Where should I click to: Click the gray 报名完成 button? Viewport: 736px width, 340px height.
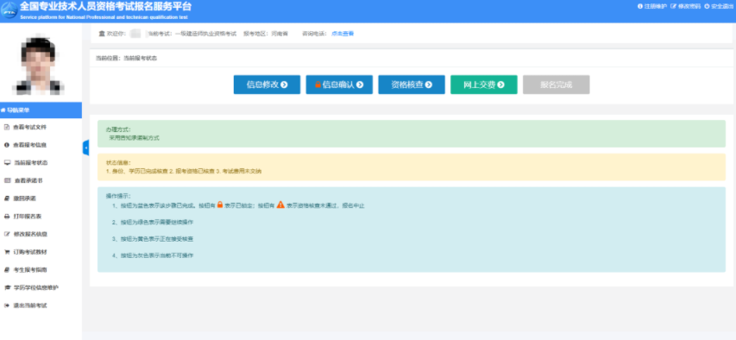556,85
